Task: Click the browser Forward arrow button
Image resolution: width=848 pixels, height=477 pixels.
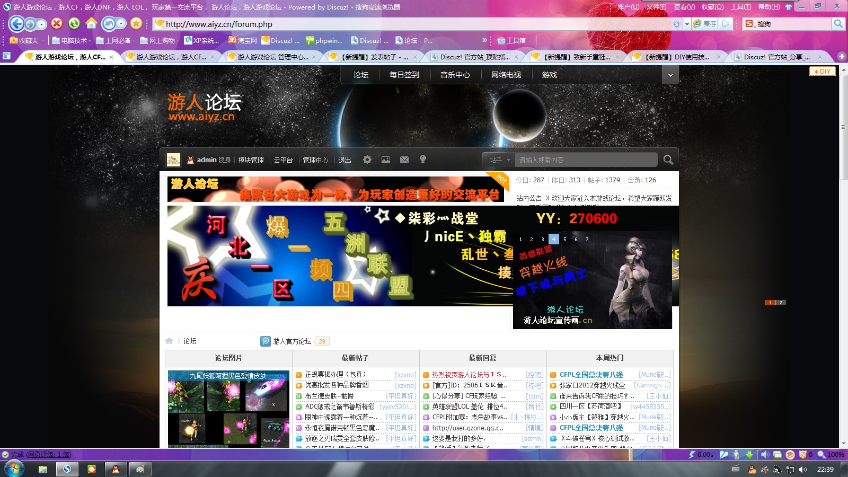Action: (30, 24)
